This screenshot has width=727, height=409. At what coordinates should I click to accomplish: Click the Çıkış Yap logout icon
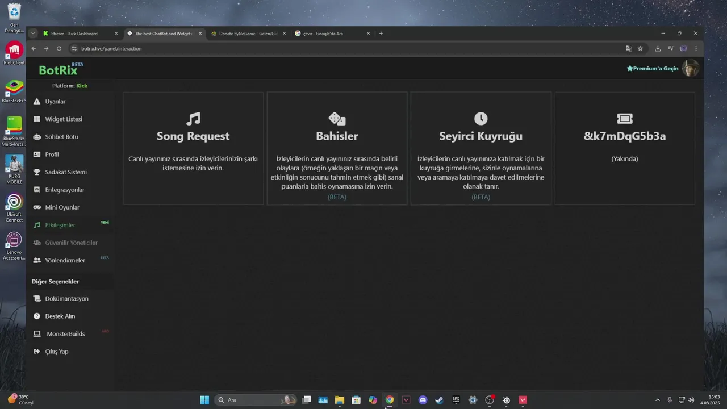37,351
